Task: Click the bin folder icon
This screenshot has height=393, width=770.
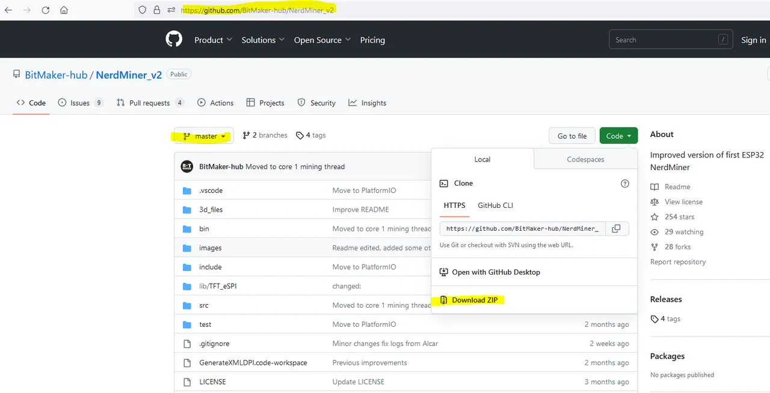Action: [x=187, y=229]
